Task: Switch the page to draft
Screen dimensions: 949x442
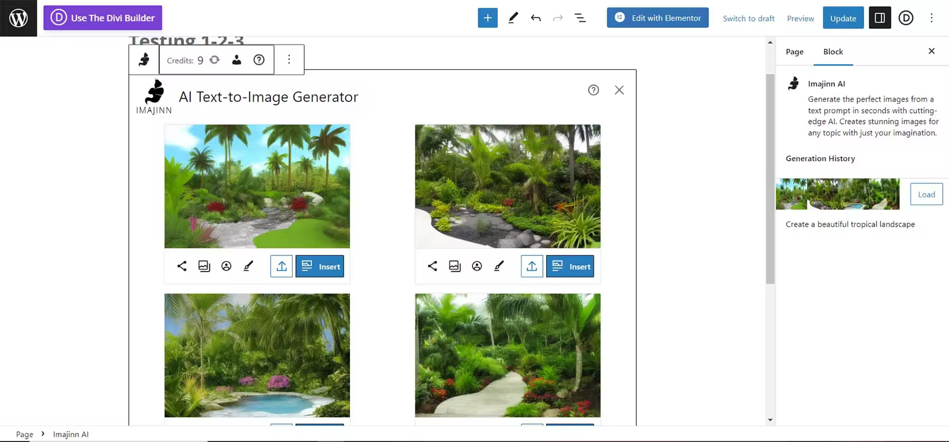Action: pos(749,18)
